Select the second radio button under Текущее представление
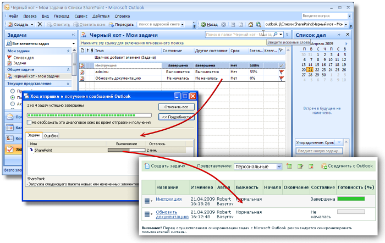 click(x=13, y=97)
